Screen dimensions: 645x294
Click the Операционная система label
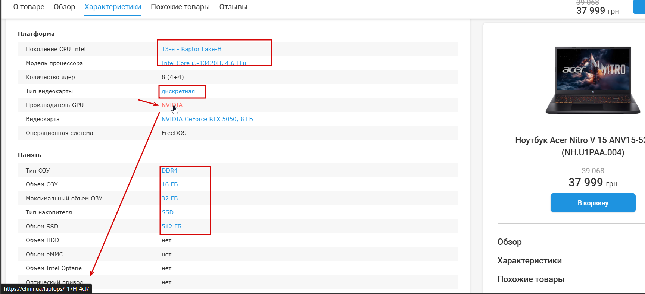point(59,133)
